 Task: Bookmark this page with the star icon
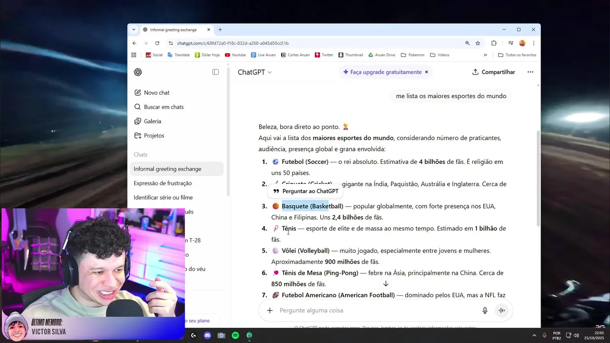478,43
